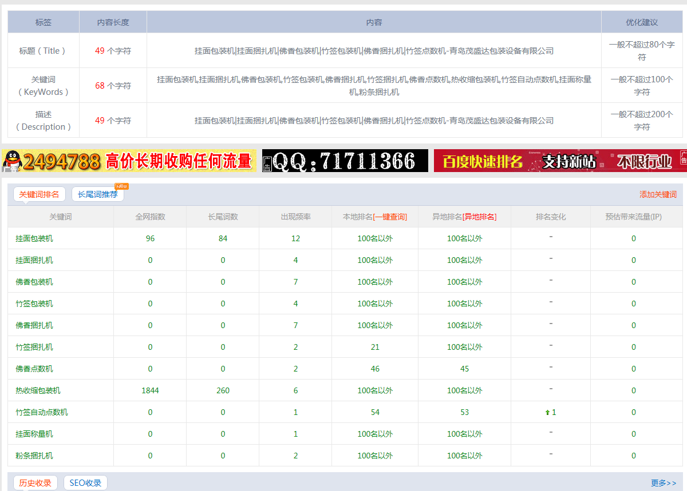This screenshot has width=687, height=491.
Task: Click the 异地排名 red link
Action: [x=480, y=217]
